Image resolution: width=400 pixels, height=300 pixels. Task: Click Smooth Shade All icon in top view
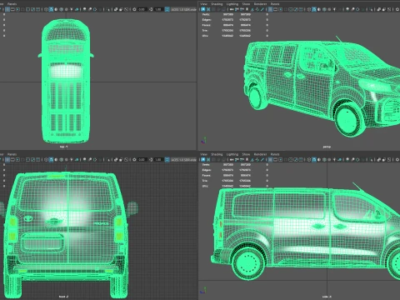pyautogui.click(x=51, y=9)
